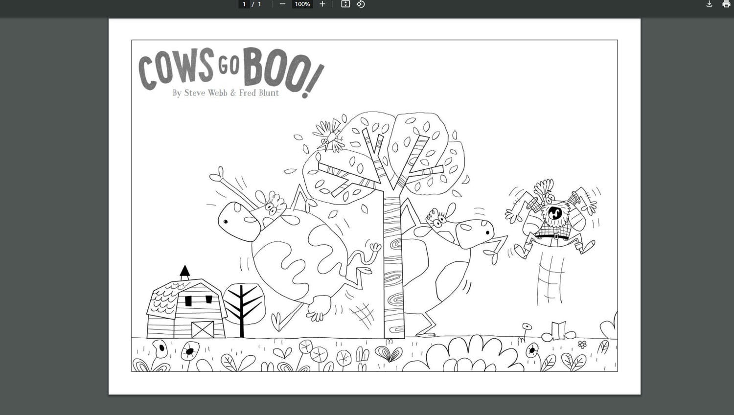Click the total page count text

click(259, 4)
